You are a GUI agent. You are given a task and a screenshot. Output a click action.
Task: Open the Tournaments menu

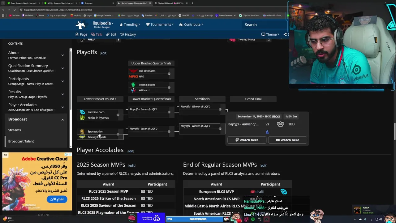click(x=160, y=24)
